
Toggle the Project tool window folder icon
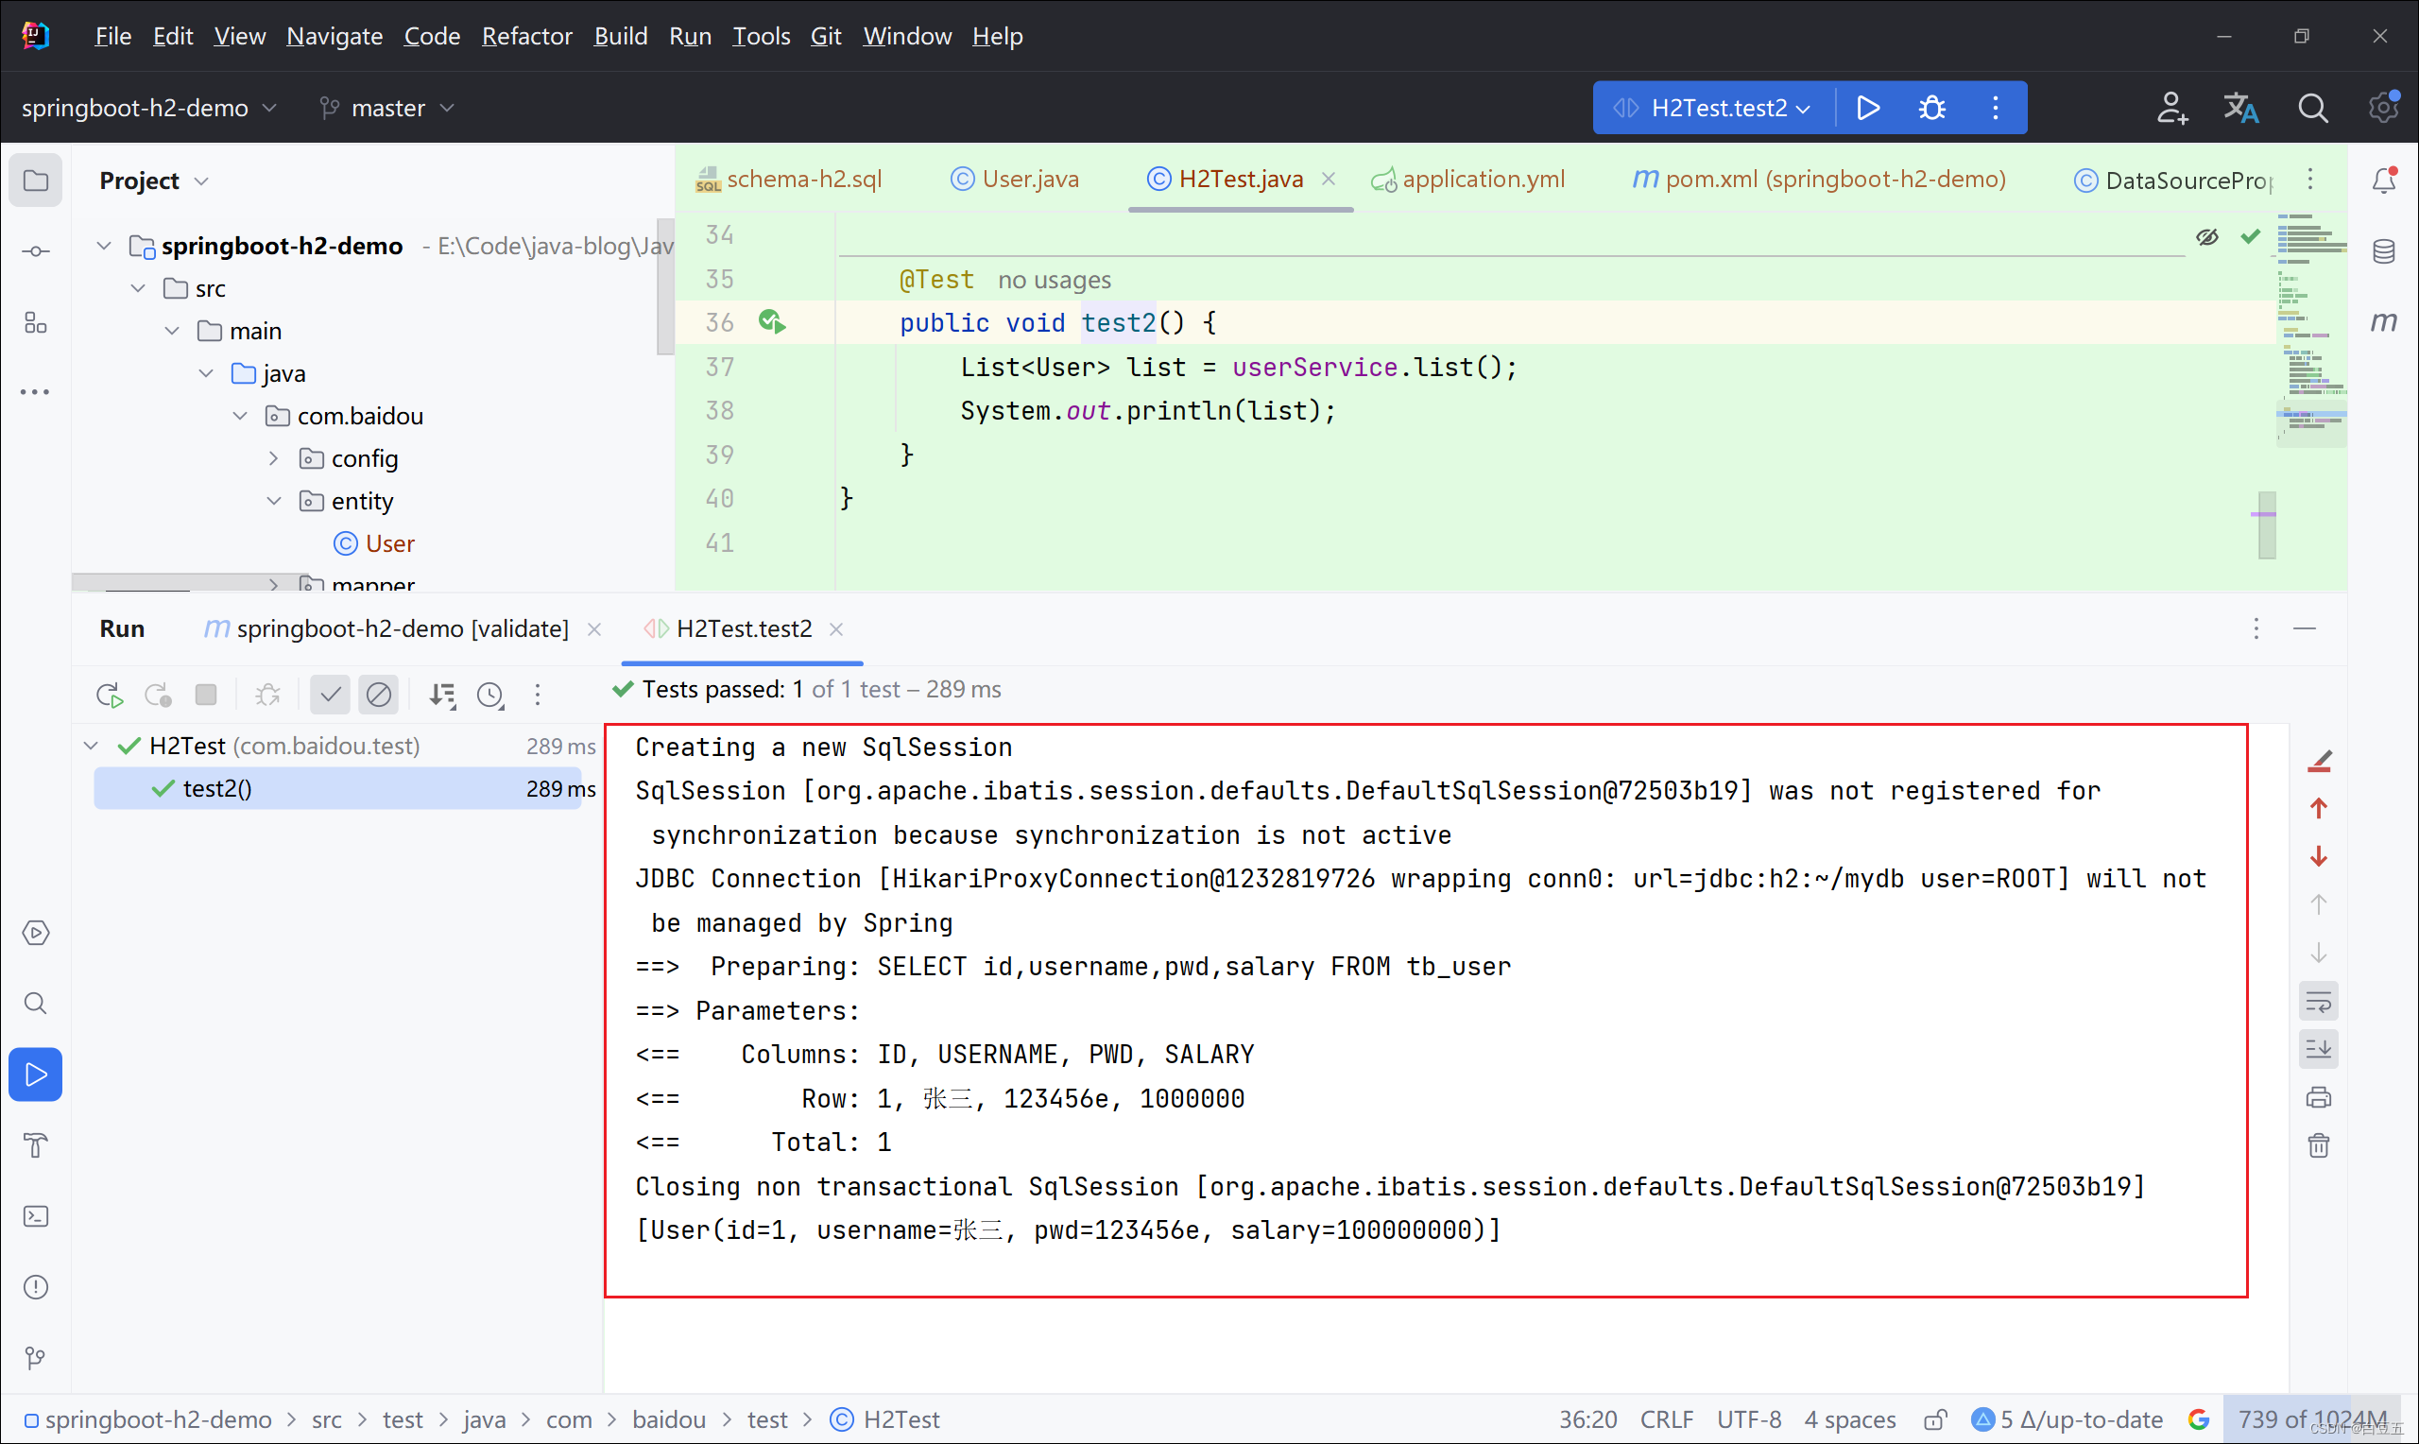coord(35,180)
